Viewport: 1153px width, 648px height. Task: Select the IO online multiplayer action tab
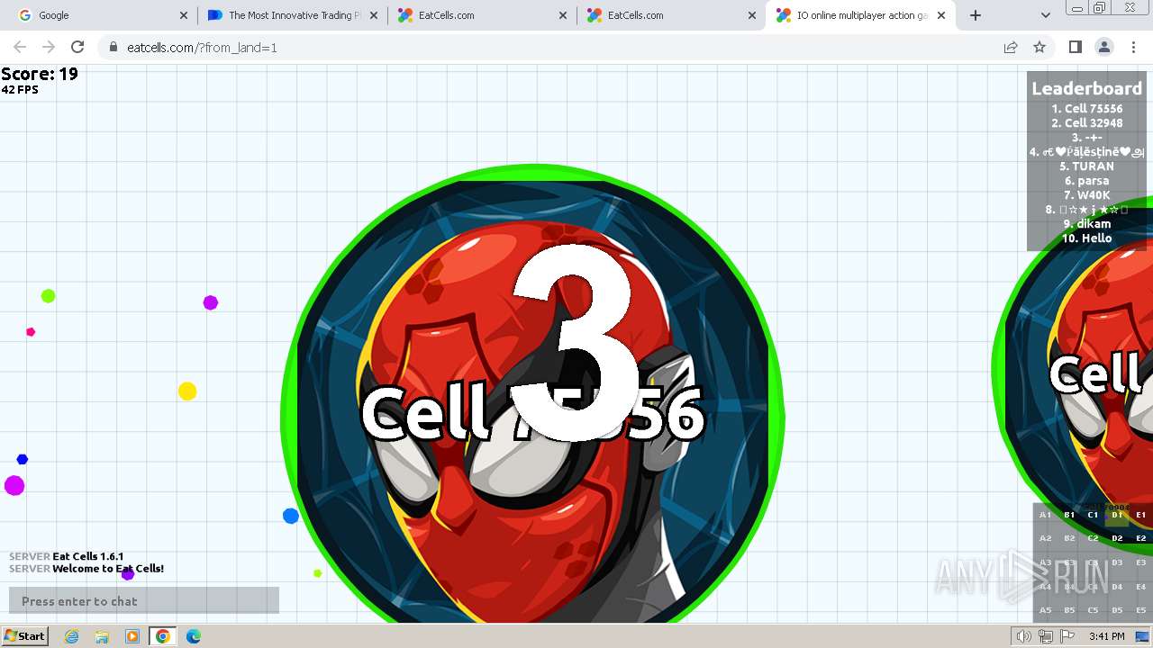click(x=860, y=15)
